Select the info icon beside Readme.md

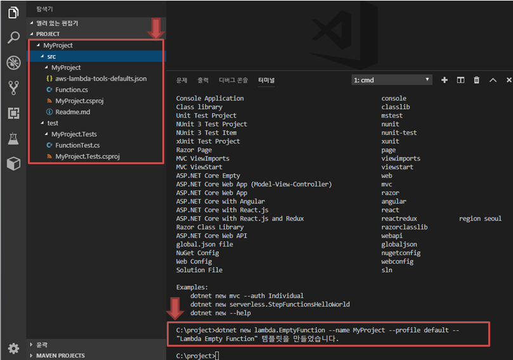pyautogui.click(x=49, y=112)
